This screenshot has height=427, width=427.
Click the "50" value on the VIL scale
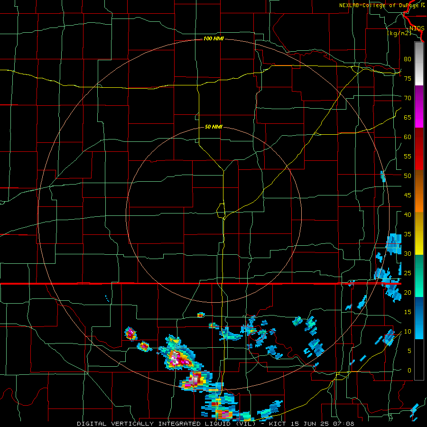coord(408,176)
